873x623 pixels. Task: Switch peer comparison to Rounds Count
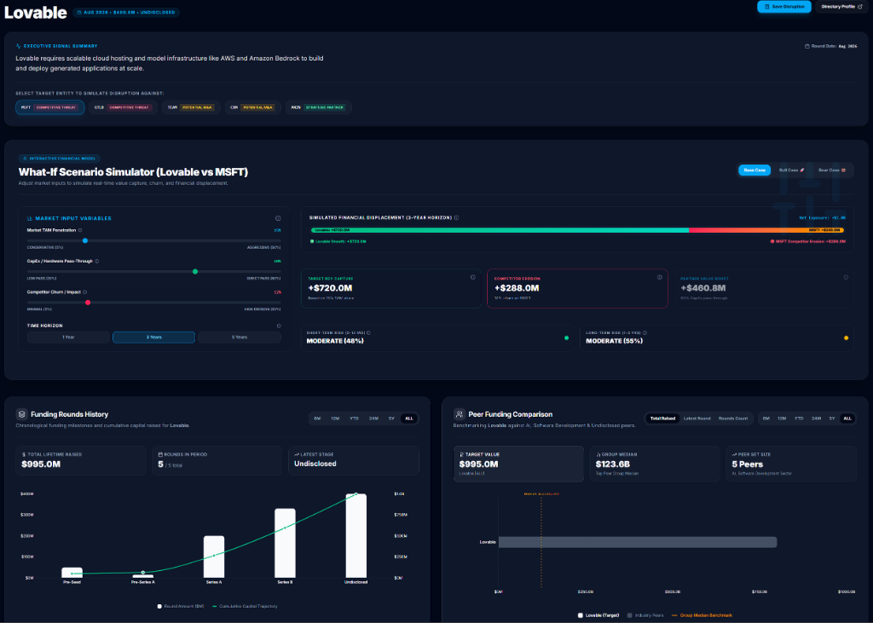click(x=733, y=418)
